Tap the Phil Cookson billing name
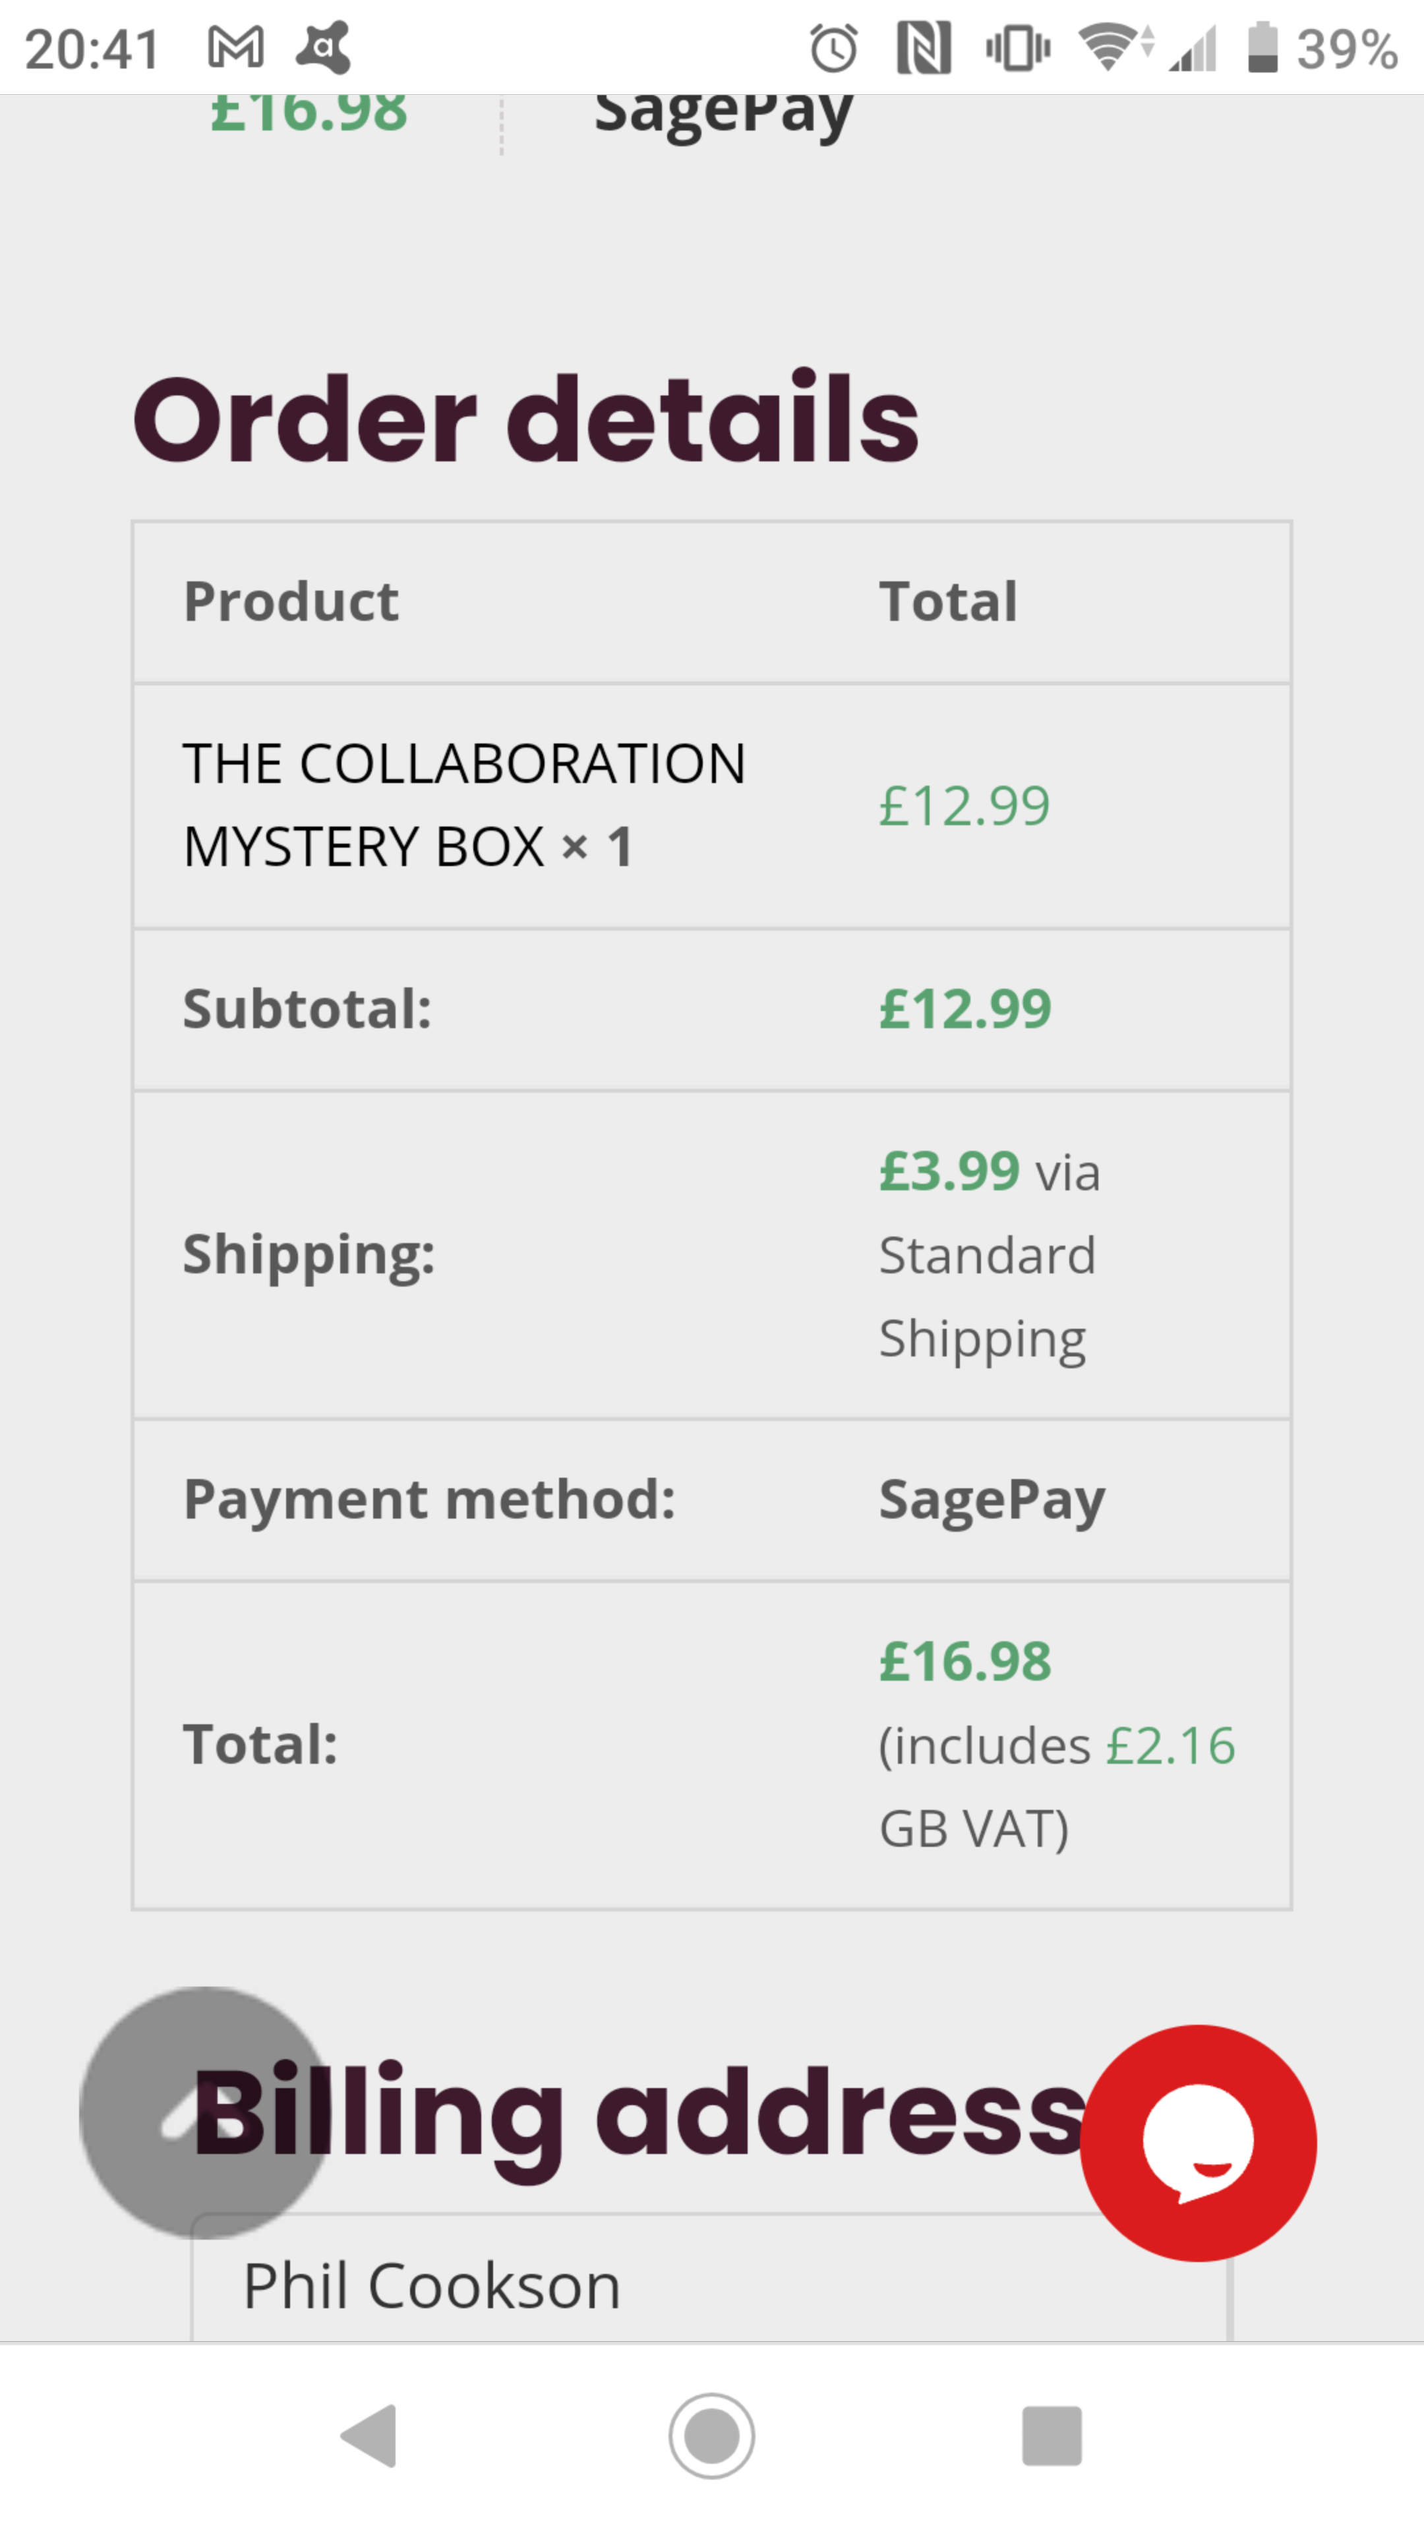The width and height of the screenshot is (1424, 2531). click(x=431, y=2286)
